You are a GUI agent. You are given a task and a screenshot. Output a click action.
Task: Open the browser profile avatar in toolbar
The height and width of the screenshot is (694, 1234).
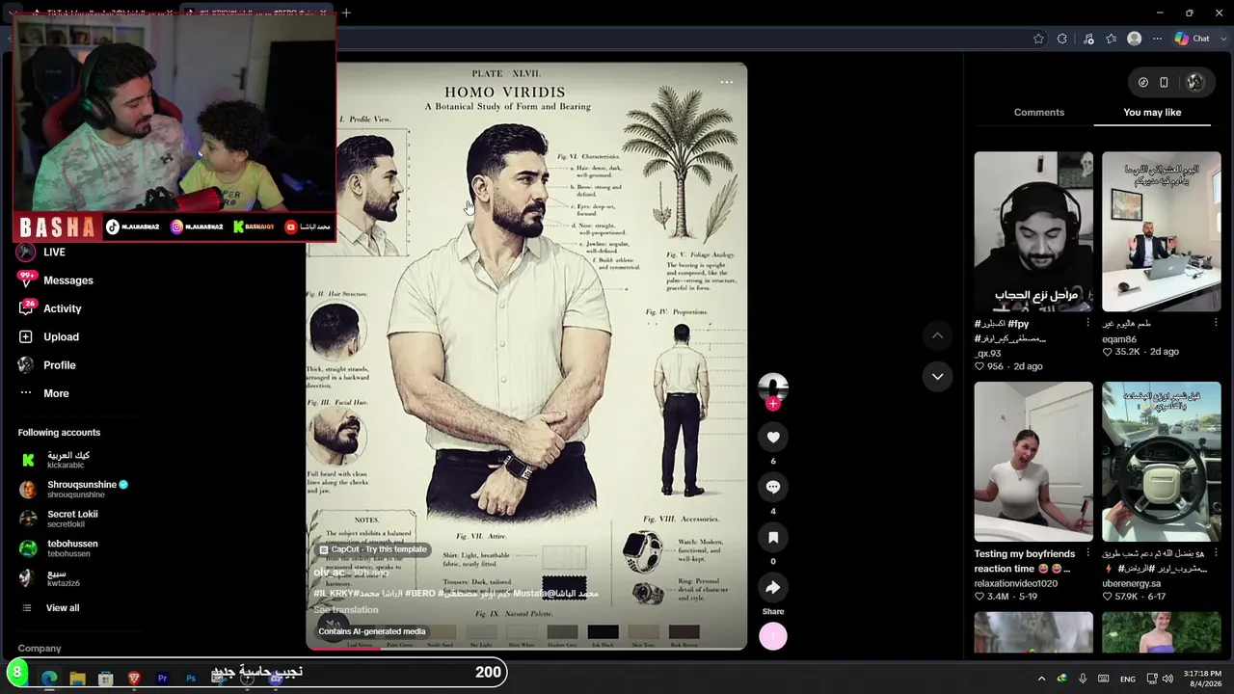click(x=1135, y=39)
